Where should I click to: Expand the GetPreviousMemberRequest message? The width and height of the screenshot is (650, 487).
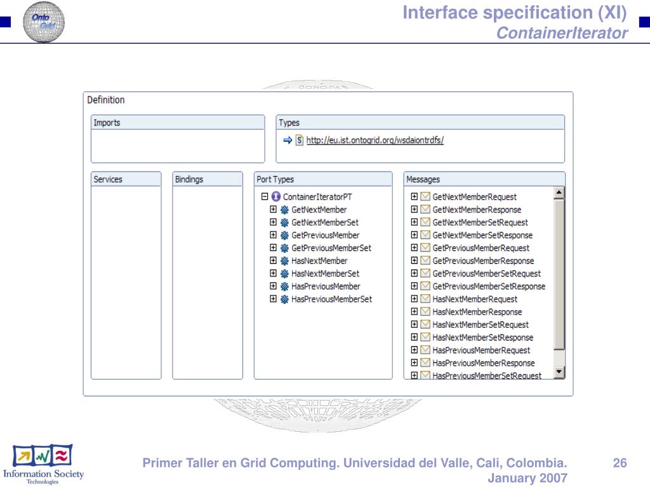pos(415,248)
